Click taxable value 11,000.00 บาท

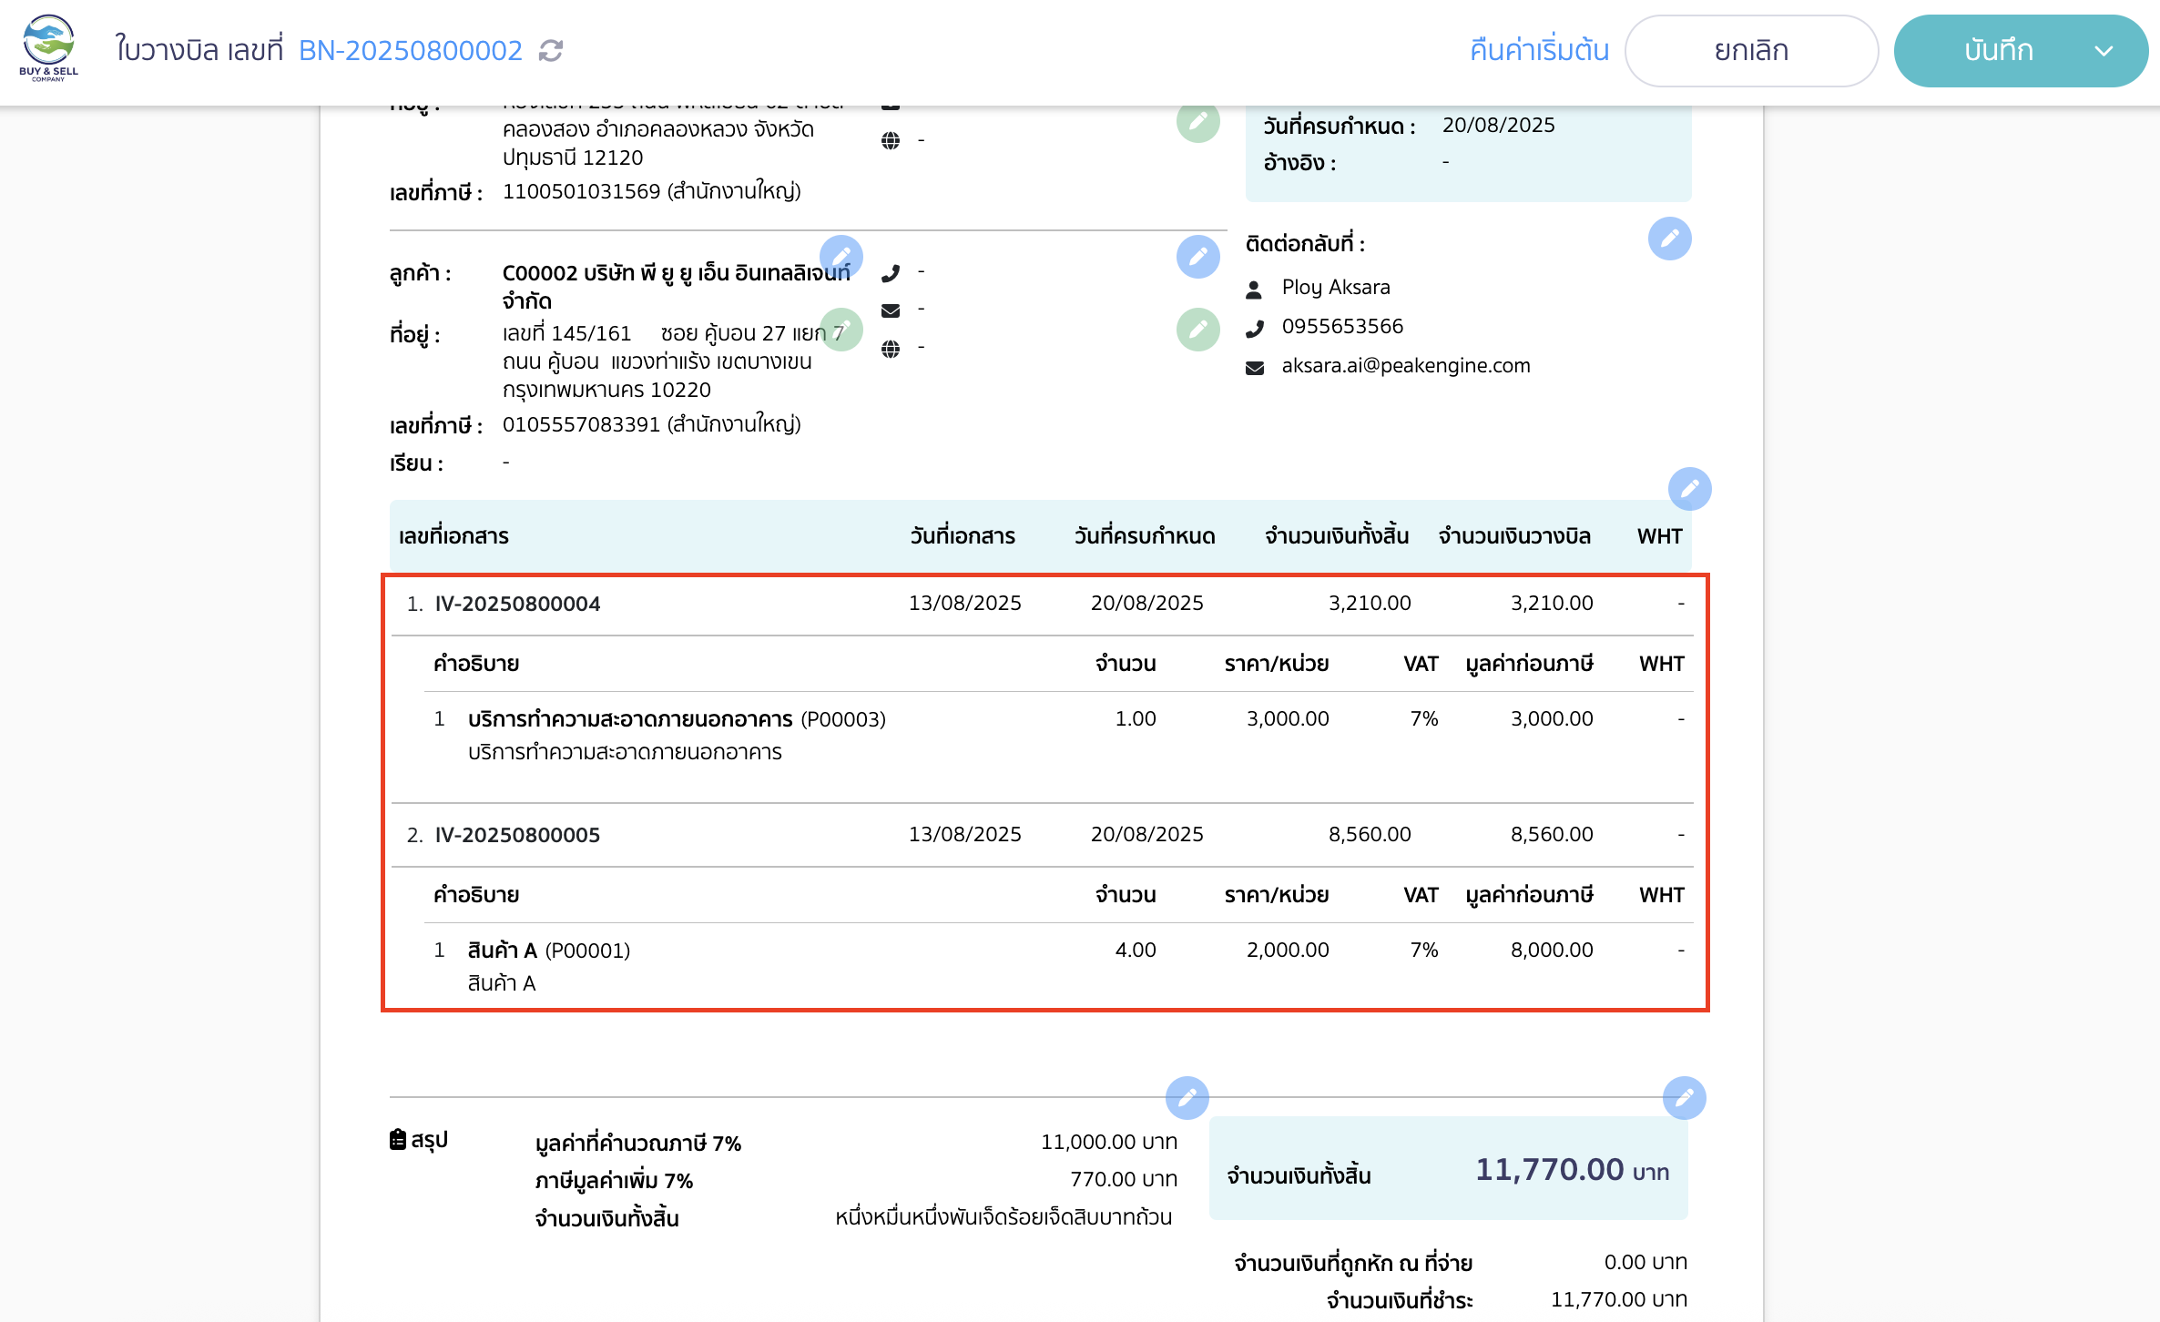pyautogui.click(x=1109, y=1143)
